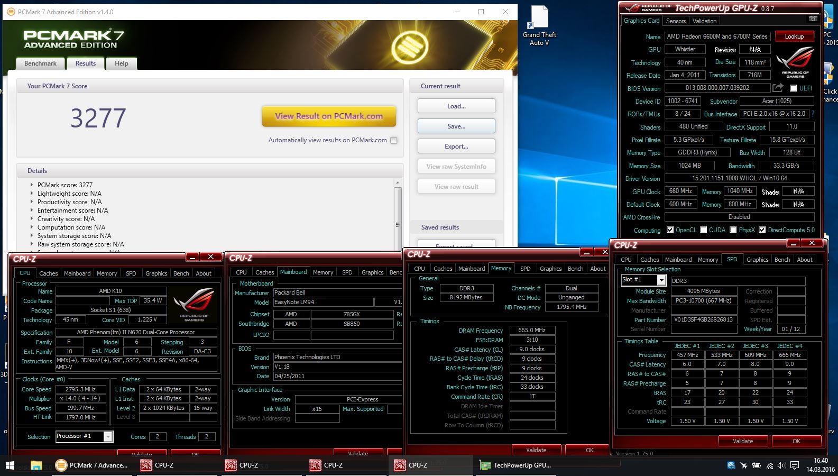Click the system clock showing 16.40
This screenshot has width=838, height=476.
point(821,461)
